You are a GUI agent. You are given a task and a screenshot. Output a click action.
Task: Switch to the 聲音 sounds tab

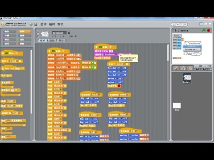click(62, 40)
